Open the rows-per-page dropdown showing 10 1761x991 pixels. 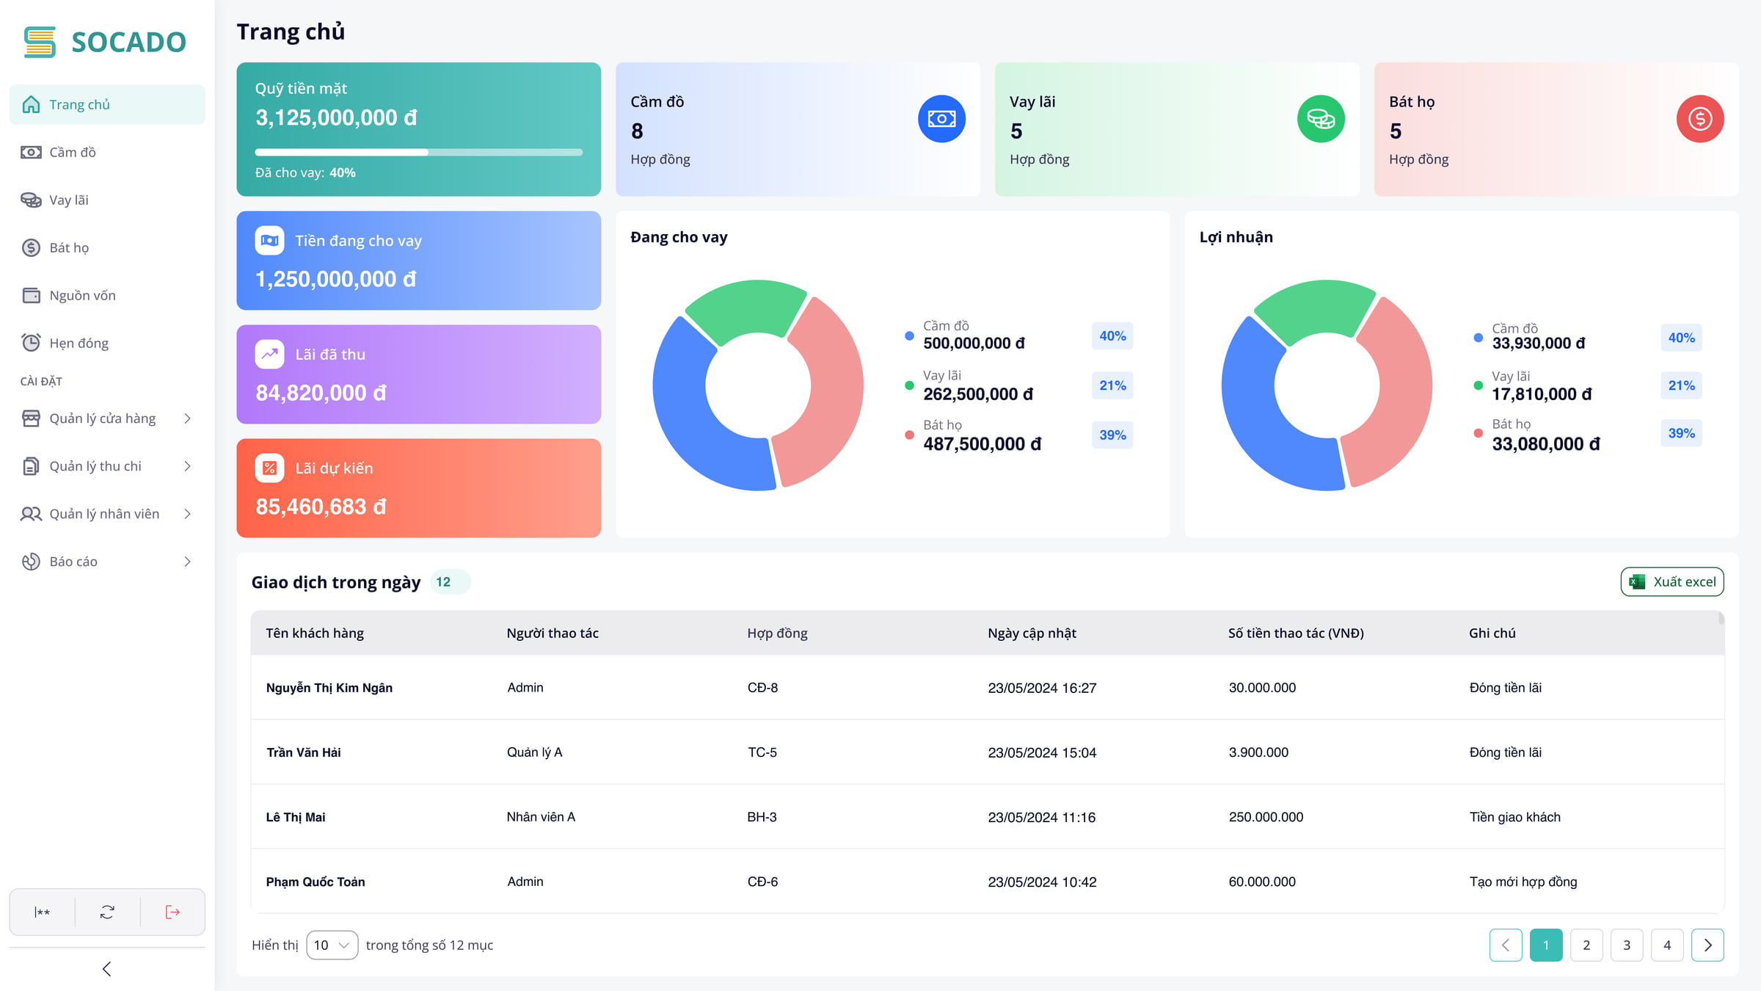(x=332, y=945)
